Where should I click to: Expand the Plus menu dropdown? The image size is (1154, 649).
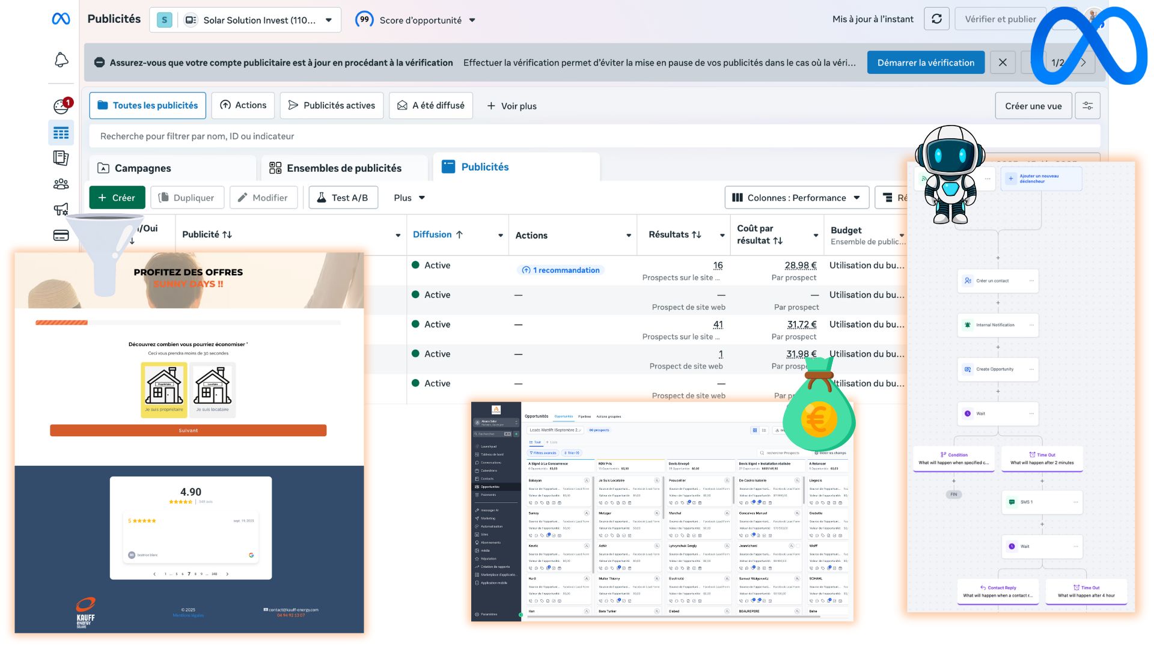(x=409, y=198)
